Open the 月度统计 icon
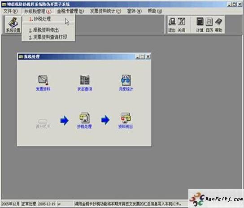This screenshot has width=244, height=208. pyautogui.click(x=126, y=83)
